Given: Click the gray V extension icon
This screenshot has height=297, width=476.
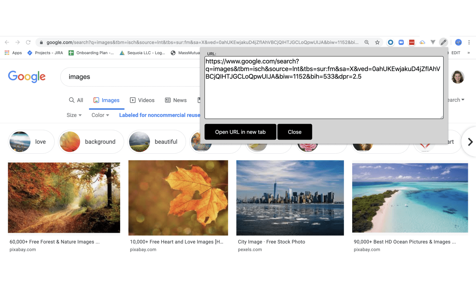Looking at the screenshot, I should (432, 42).
